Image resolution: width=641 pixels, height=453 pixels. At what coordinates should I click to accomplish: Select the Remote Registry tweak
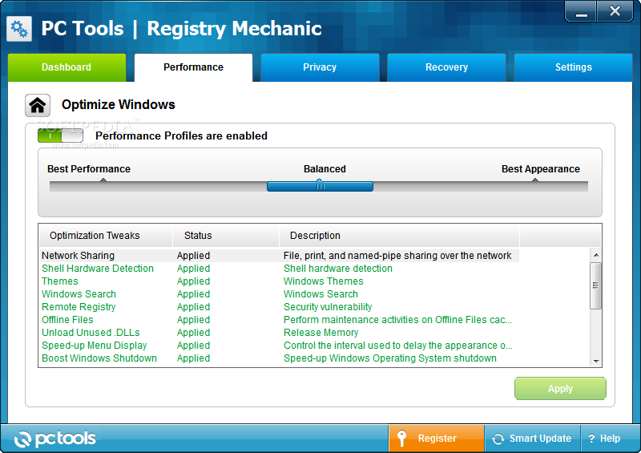point(79,307)
